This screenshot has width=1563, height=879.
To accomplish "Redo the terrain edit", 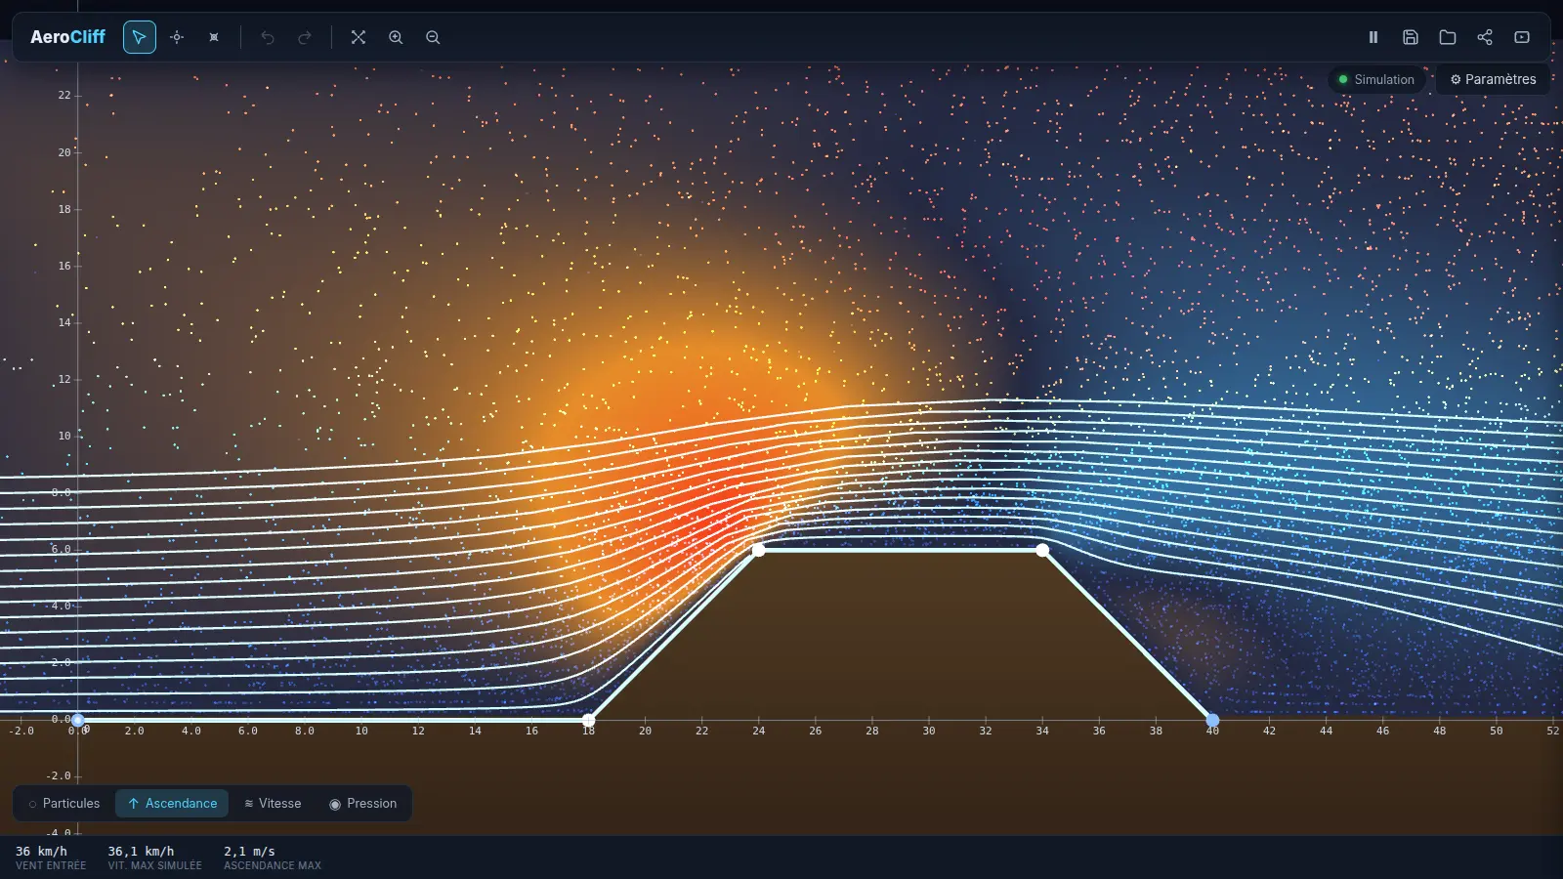I will click(x=305, y=37).
